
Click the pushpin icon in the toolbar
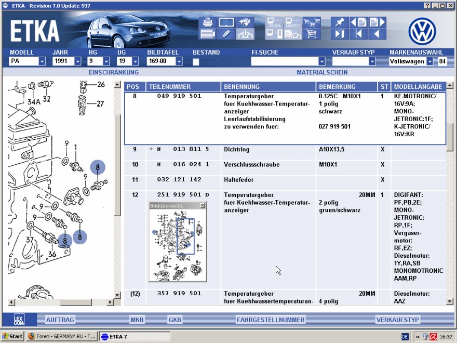pos(340,22)
